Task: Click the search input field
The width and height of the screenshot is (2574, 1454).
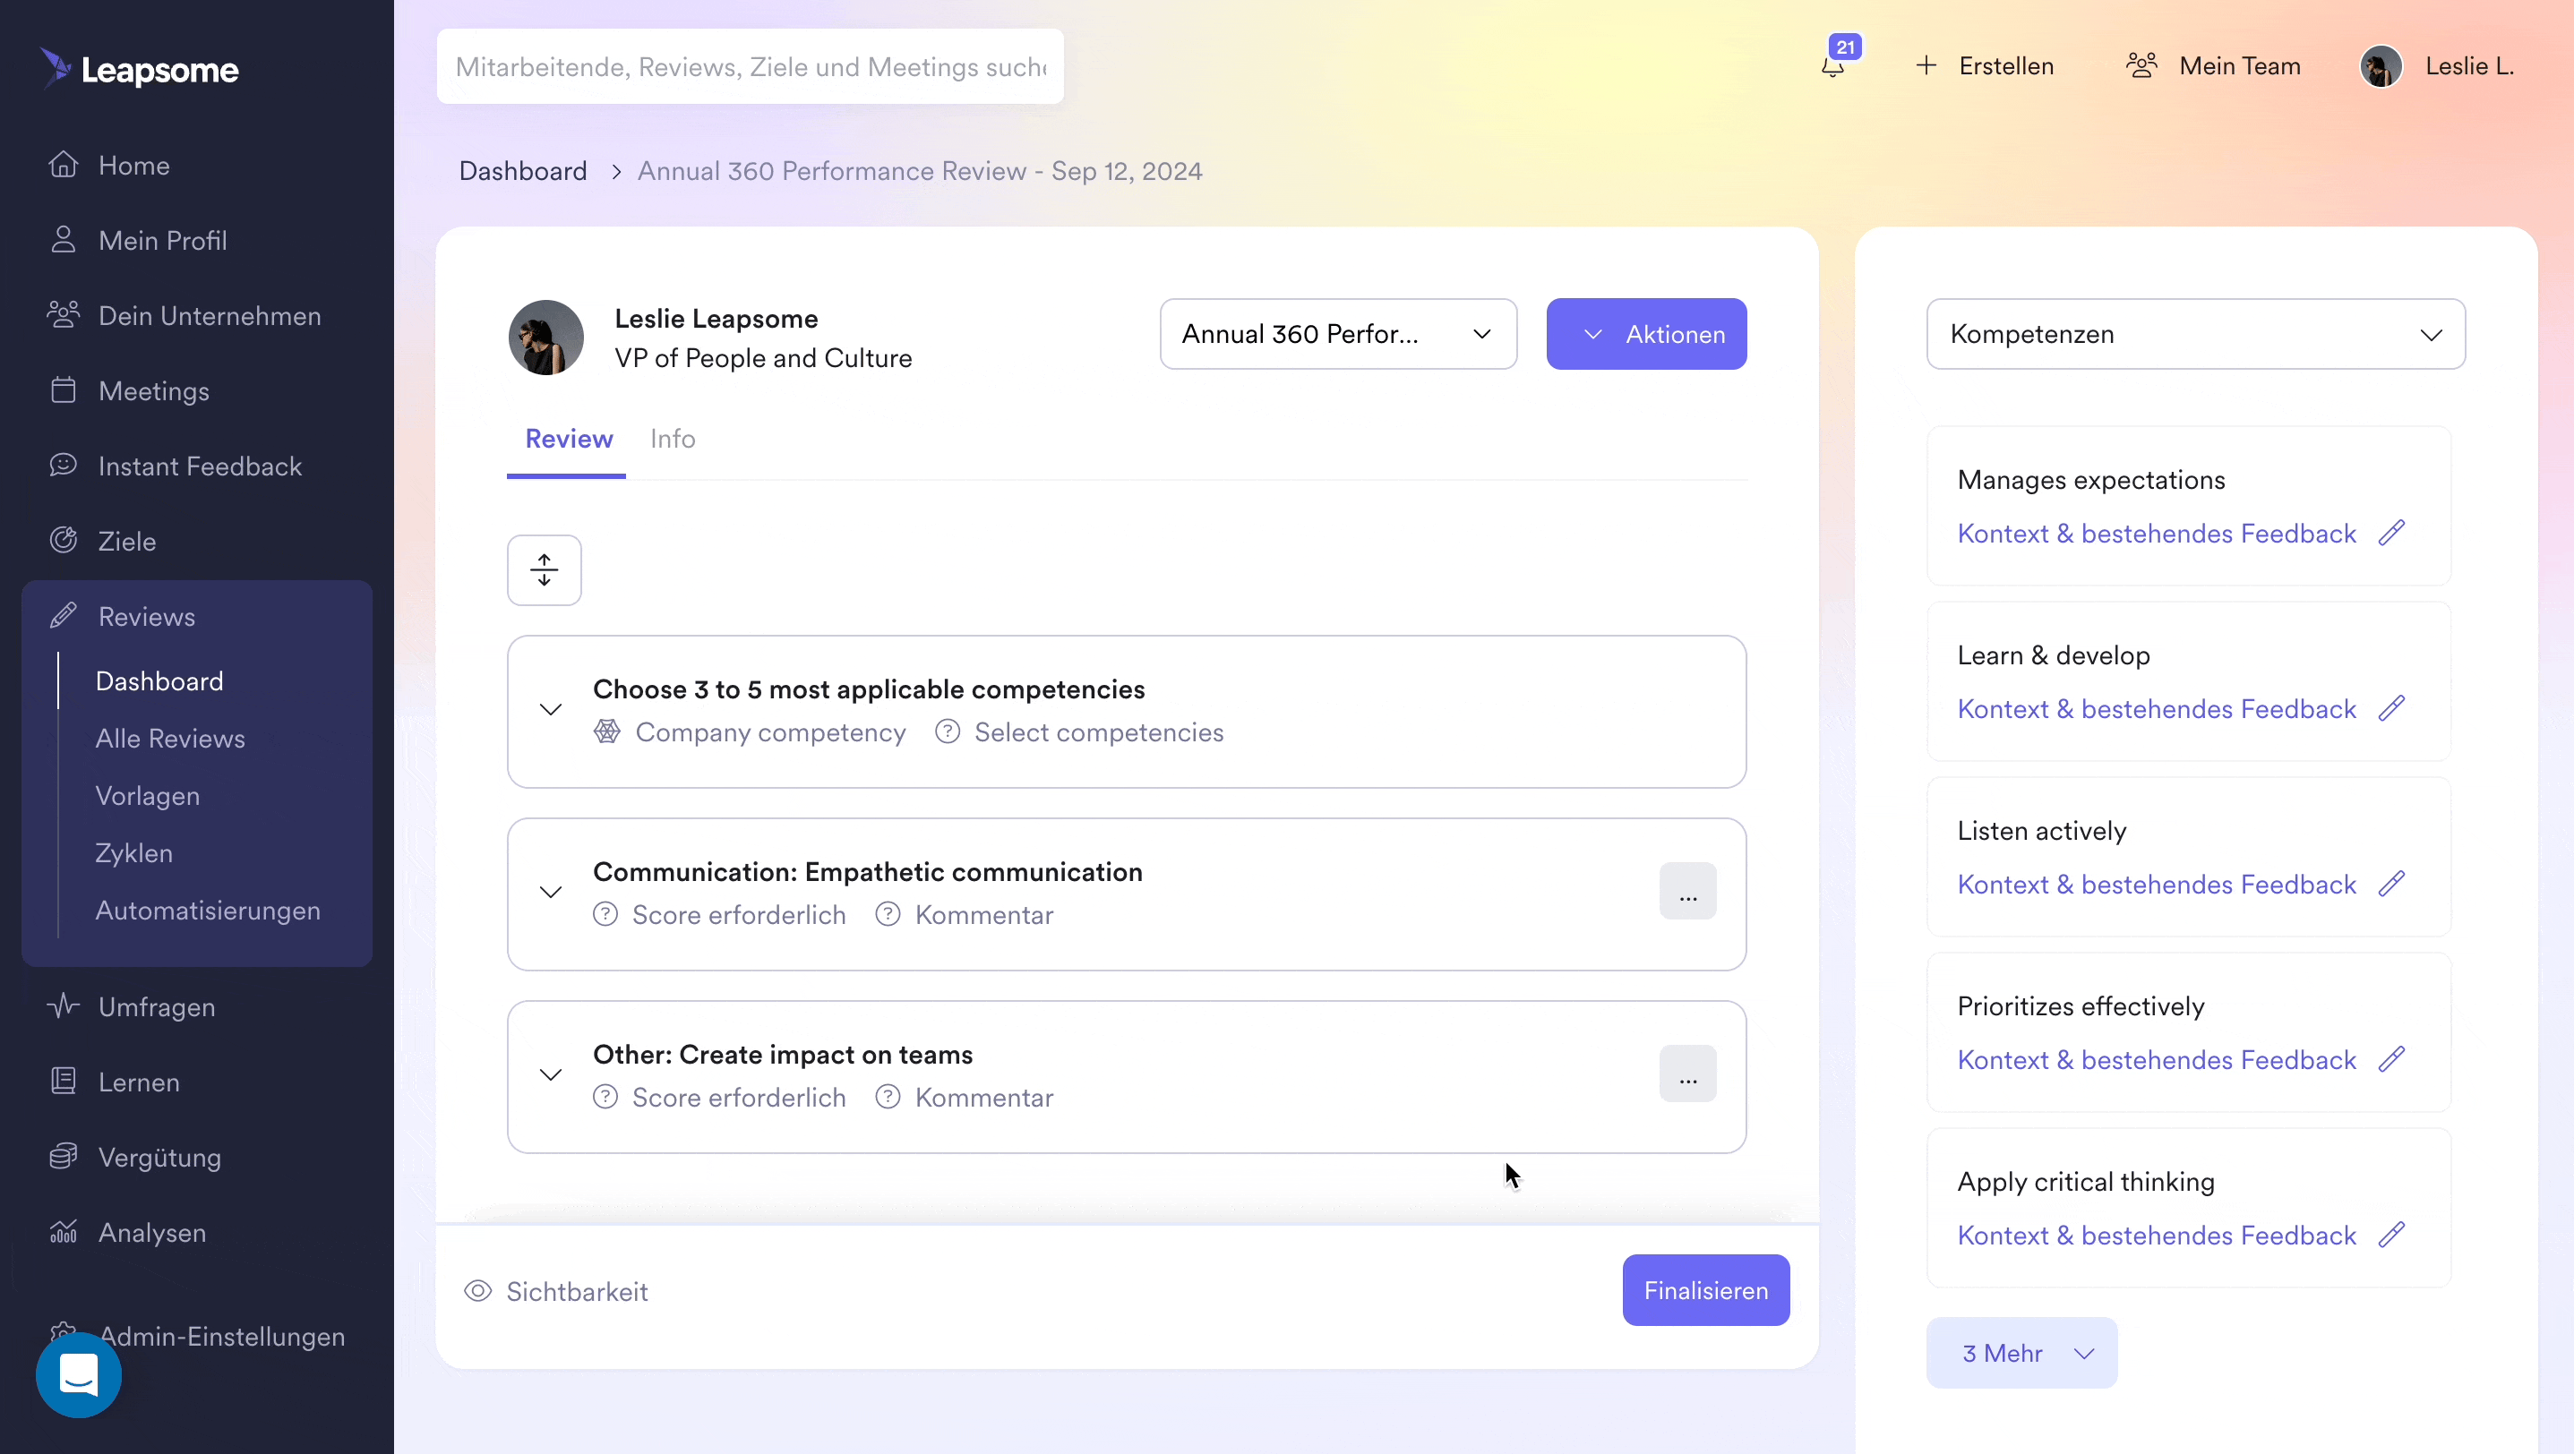Action: pyautogui.click(x=750, y=66)
